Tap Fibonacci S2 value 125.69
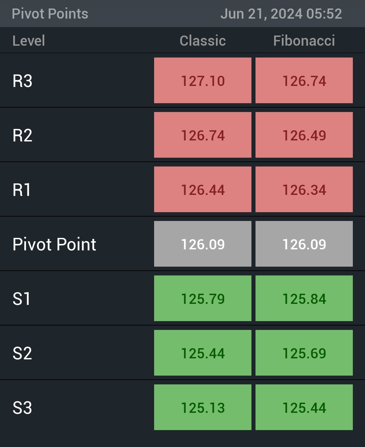The height and width of the screenshot is (447, 365). pyautogui.click(x=304, y=353)
